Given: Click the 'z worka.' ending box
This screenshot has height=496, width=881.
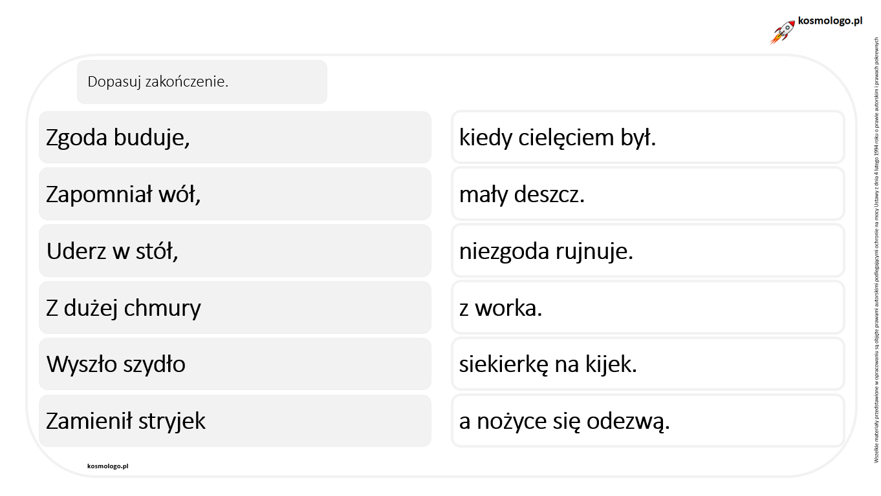Looking at the screenshot, I should click(648, 307).
